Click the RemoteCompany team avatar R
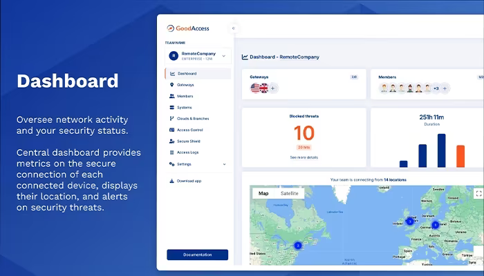 pos(174,56)
